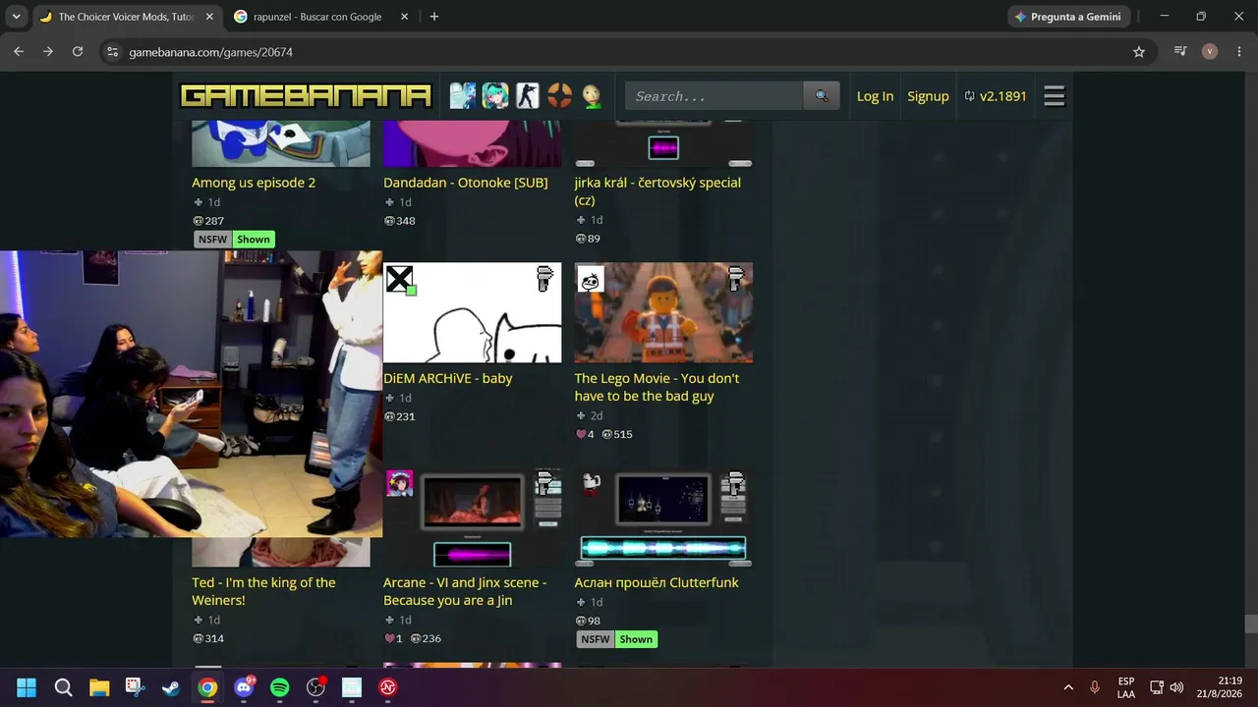The height and width of the screenshot is (707, 1258).
Task: Expand the tab search dropdown in Chrome
Action: coord(16,17)
